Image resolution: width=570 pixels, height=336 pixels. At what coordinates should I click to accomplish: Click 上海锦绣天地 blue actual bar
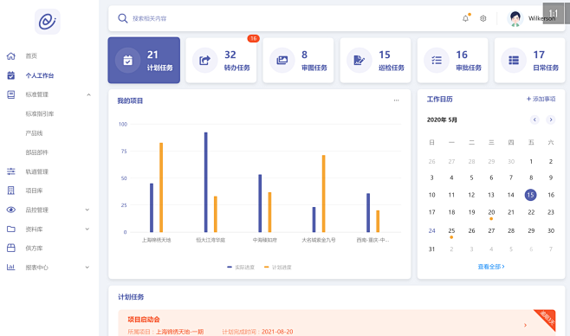(152, 208)
